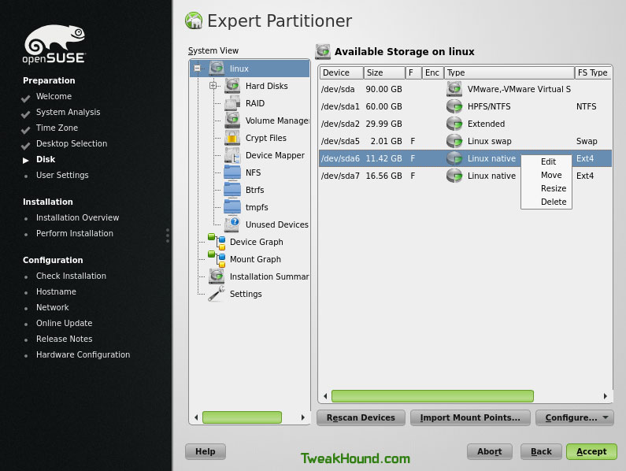This screenshot has width=626, height=471.
Task: Click the Available Storage header disk icon
Action: (x=323, y=51)
